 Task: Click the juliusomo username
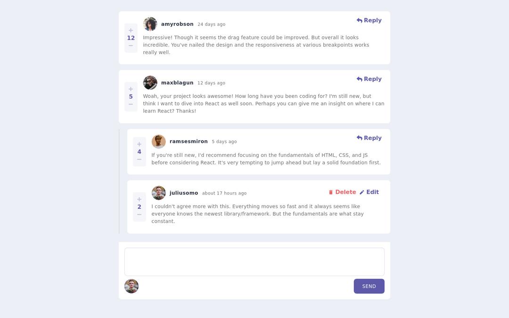click(x=184, y=193)
